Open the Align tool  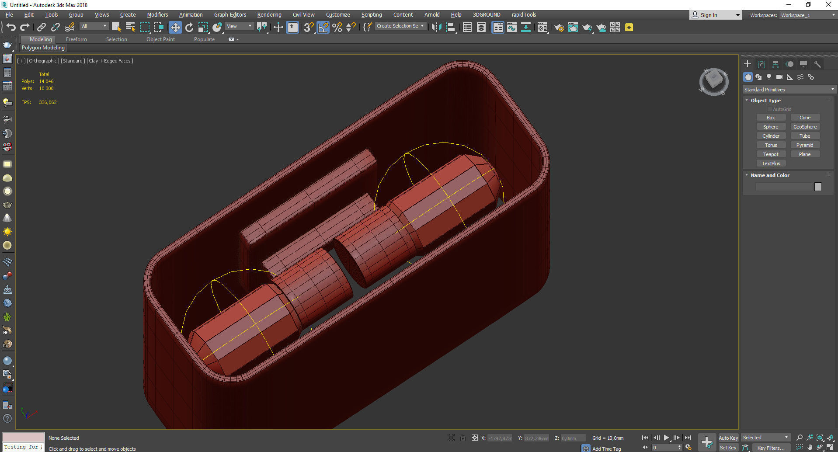click(451, 28)
